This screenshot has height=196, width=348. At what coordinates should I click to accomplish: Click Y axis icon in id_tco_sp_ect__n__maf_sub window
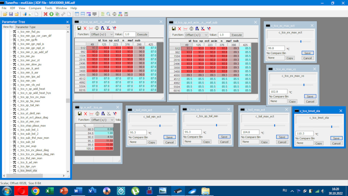click(x=114, y=28)
